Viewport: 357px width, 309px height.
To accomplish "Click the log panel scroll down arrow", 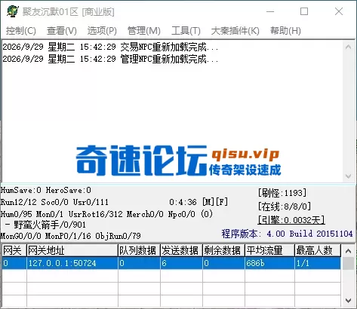I will coord(349,176).
